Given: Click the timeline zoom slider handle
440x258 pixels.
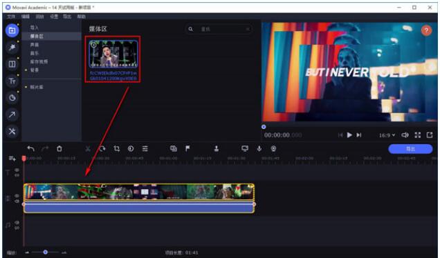Looking at the screenshot, I should [45, 252].
